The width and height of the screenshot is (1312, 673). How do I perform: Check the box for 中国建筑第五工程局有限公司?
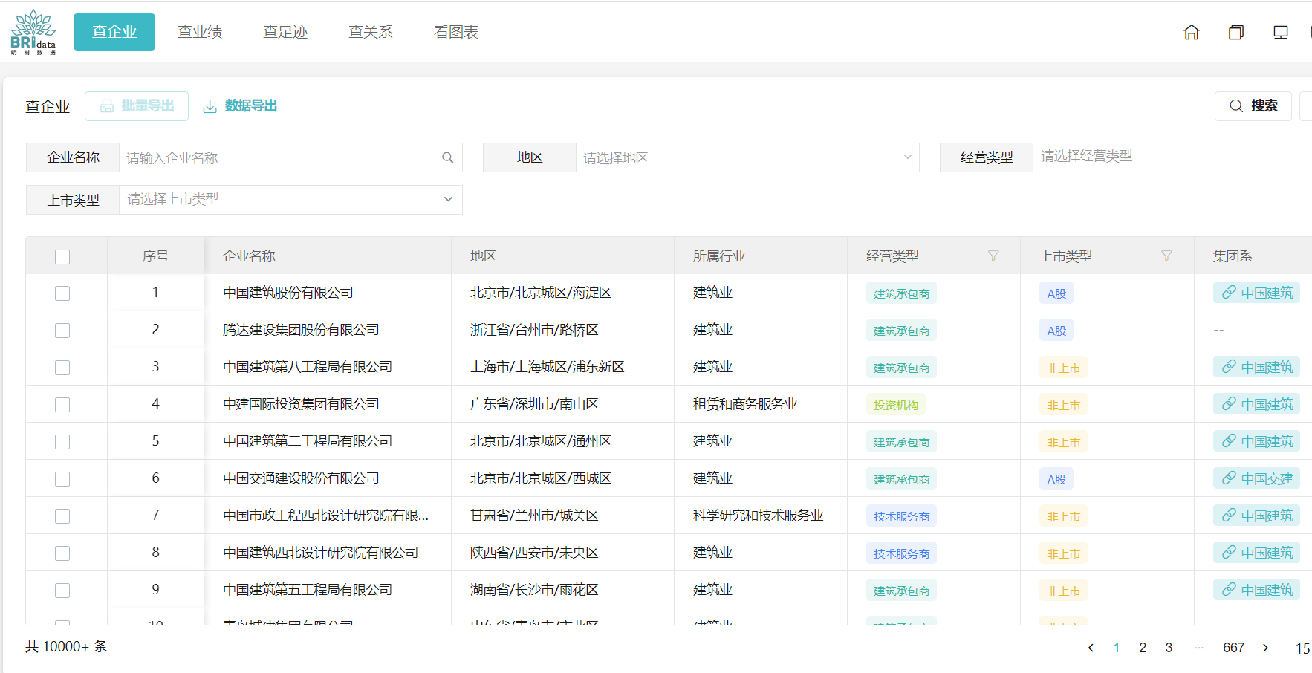pos(62,591)
